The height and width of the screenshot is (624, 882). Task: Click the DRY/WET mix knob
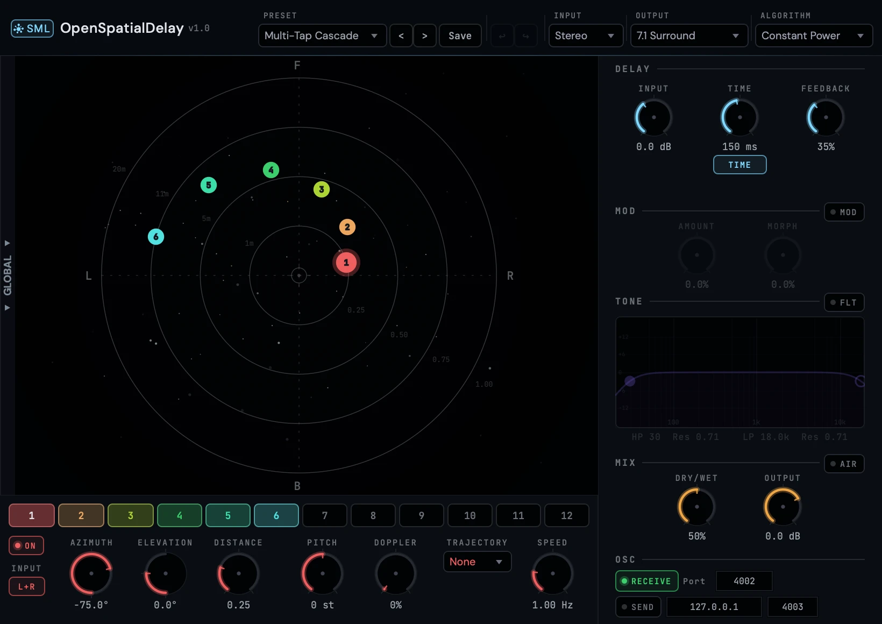point(696,507)
